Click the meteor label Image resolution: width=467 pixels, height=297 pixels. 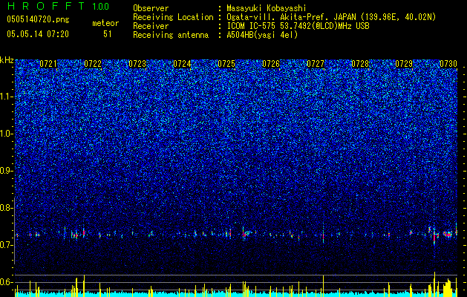pyautogui.click(x=105, y=23)
